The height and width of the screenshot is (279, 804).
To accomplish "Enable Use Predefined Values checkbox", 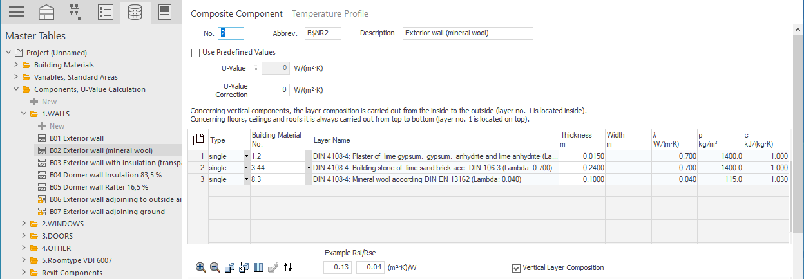I will [196, 53].
